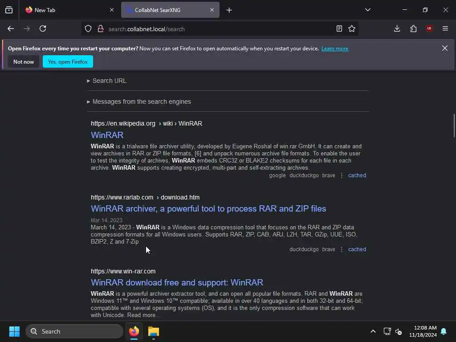Click the www.rarlab.com download.htm URL

point(145,197)
